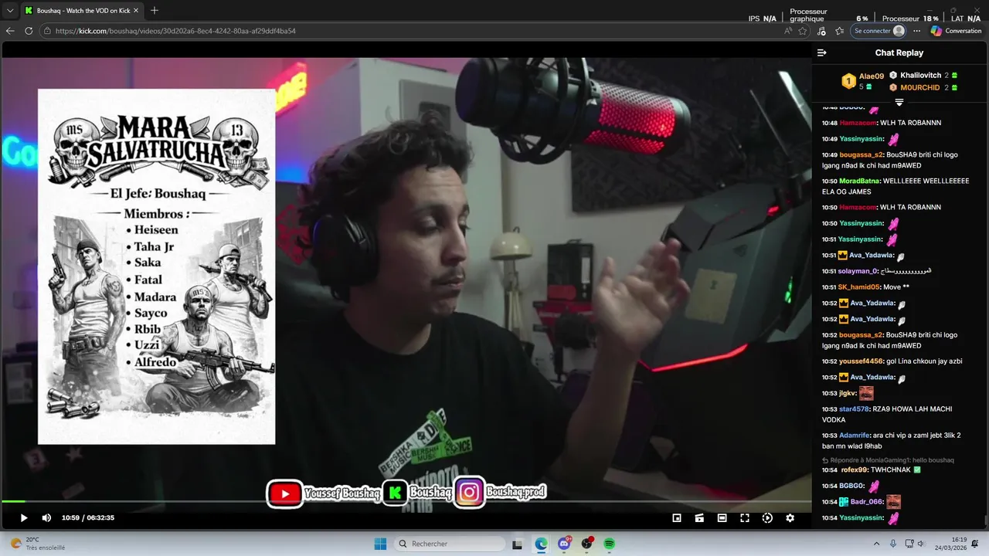
Task: Click username jlgkv in chat
Action: click(x=848, y=393)
